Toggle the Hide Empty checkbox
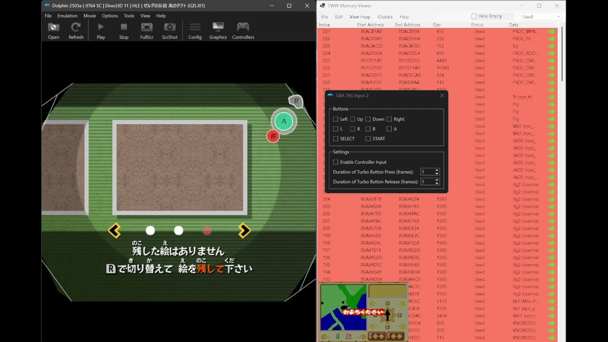Image resolution: width=608 pixels, height=342 pixels. click(x=474, y=16)
